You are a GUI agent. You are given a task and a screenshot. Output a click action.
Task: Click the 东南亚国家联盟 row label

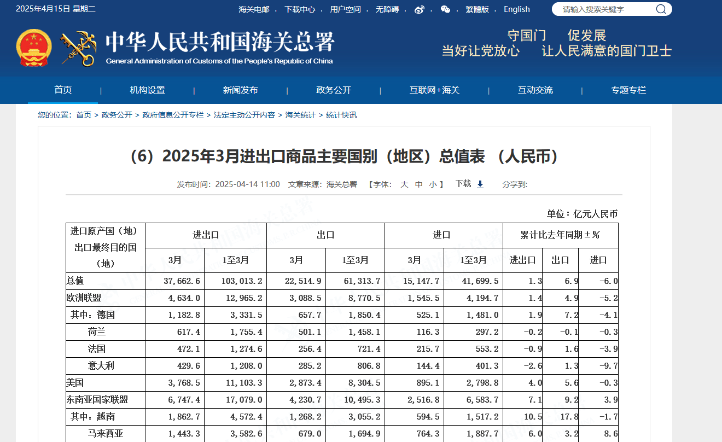pyautogui.click(x=97, y=400)
